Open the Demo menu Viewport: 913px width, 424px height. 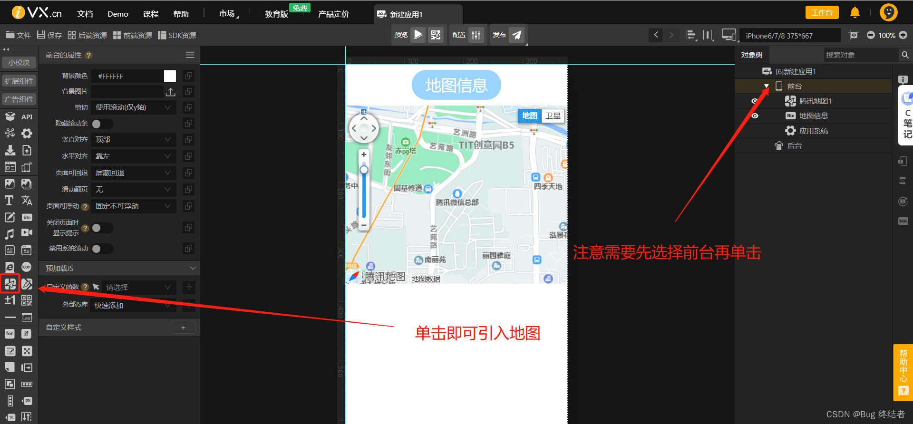coord(117,14)
